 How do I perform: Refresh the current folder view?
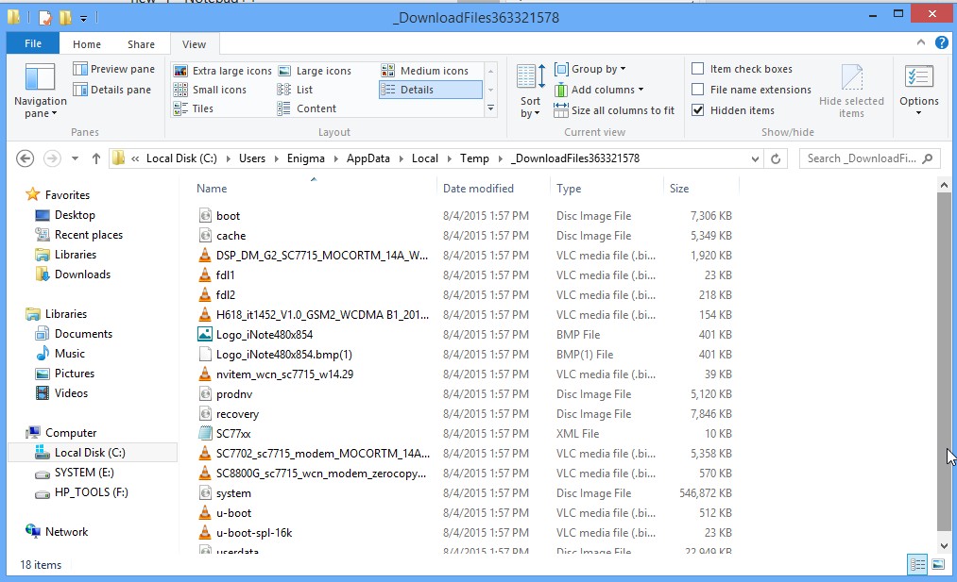[777, 158]
